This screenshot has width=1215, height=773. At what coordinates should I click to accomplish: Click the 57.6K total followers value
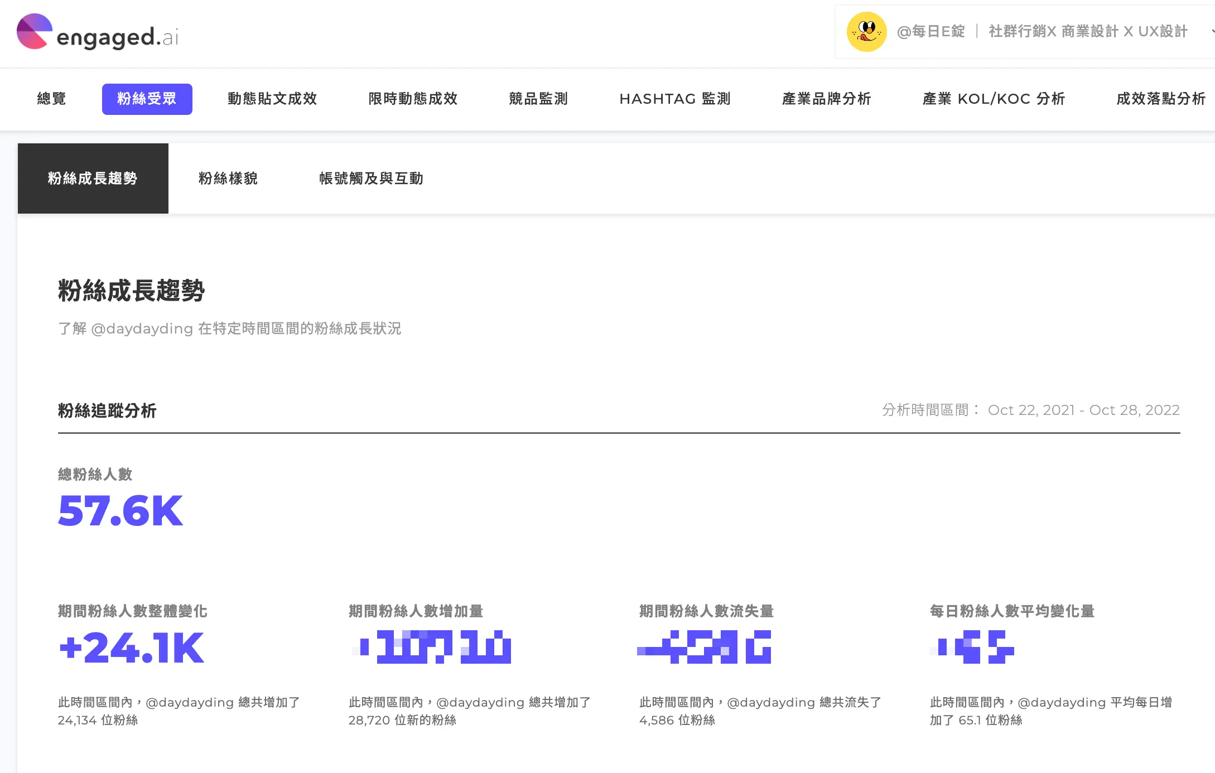(120, 511)
